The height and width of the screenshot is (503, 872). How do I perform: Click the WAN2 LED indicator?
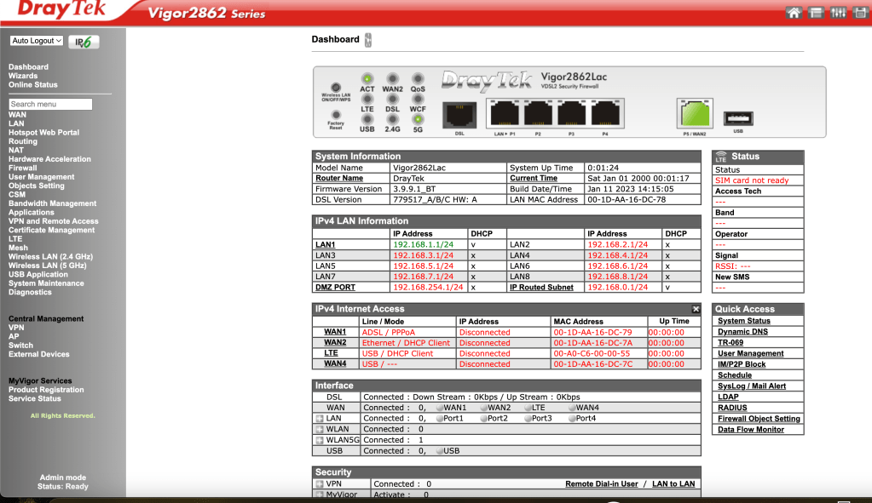point(393,78)
